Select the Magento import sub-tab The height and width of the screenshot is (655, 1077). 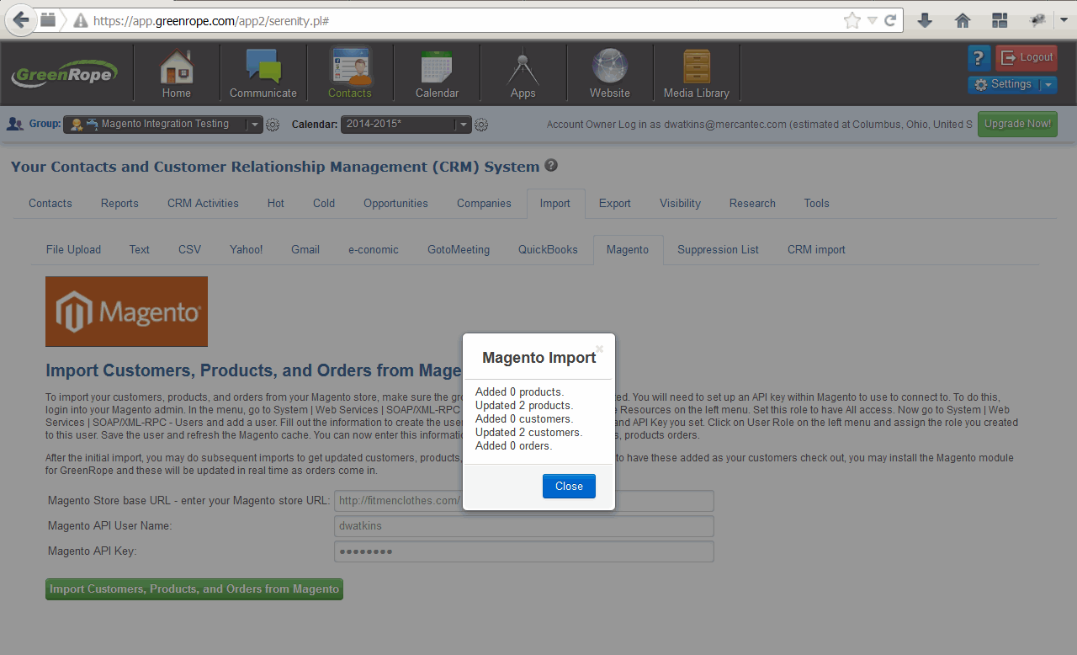click(628, 249)
